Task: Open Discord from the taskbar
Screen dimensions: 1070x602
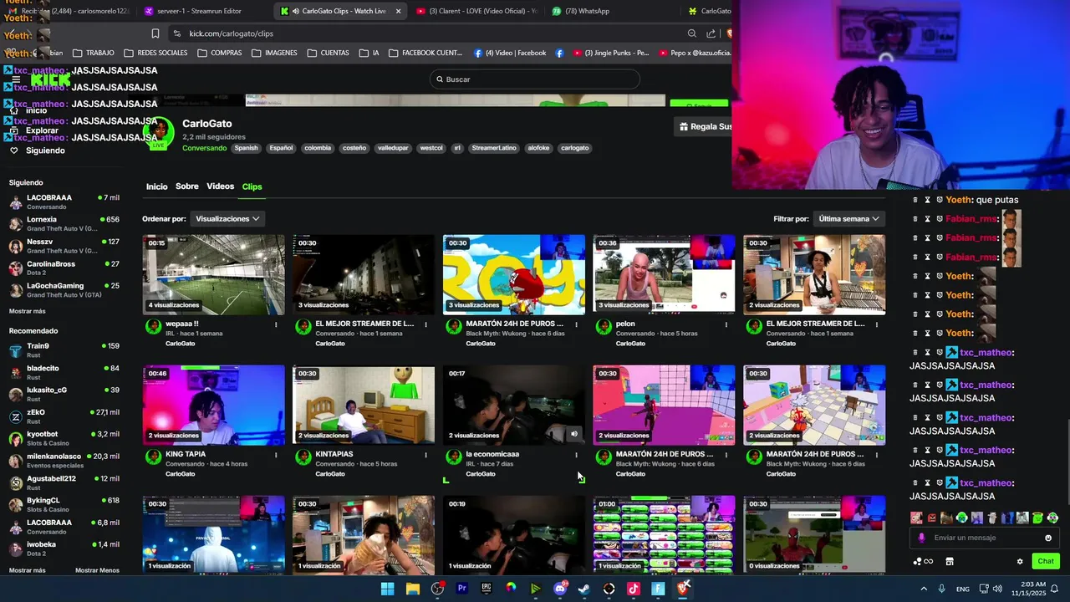Action: coord(560,589)
